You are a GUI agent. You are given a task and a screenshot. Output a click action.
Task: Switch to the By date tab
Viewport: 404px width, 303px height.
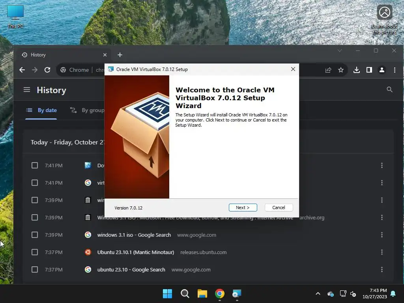pyautogui.click(x=41, y=110)
